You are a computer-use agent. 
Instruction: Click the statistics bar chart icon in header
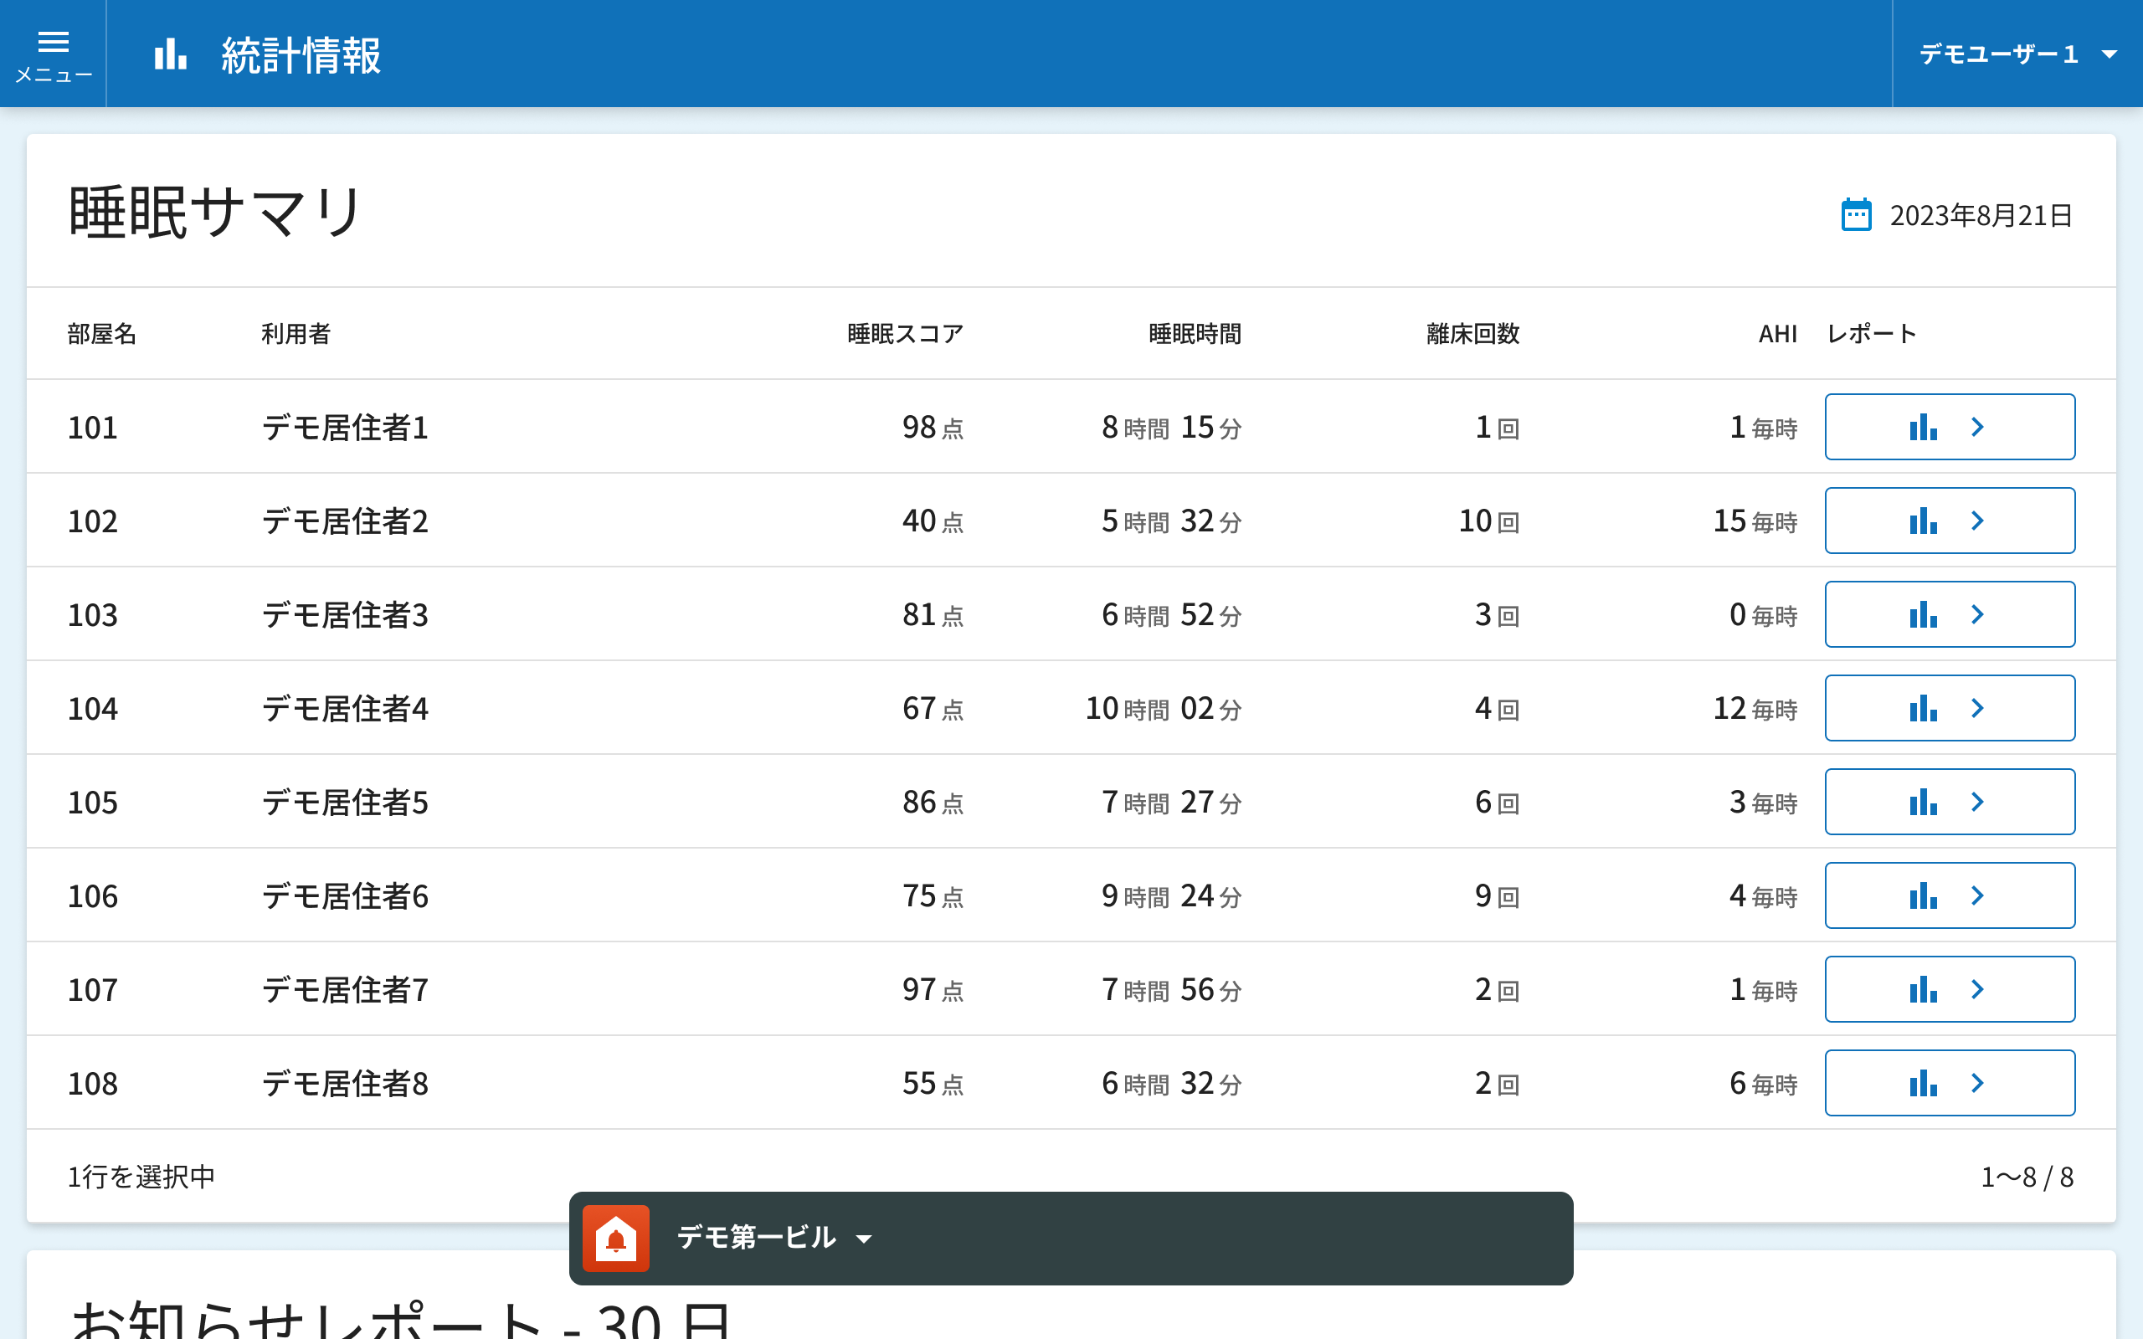coord(170,55)
